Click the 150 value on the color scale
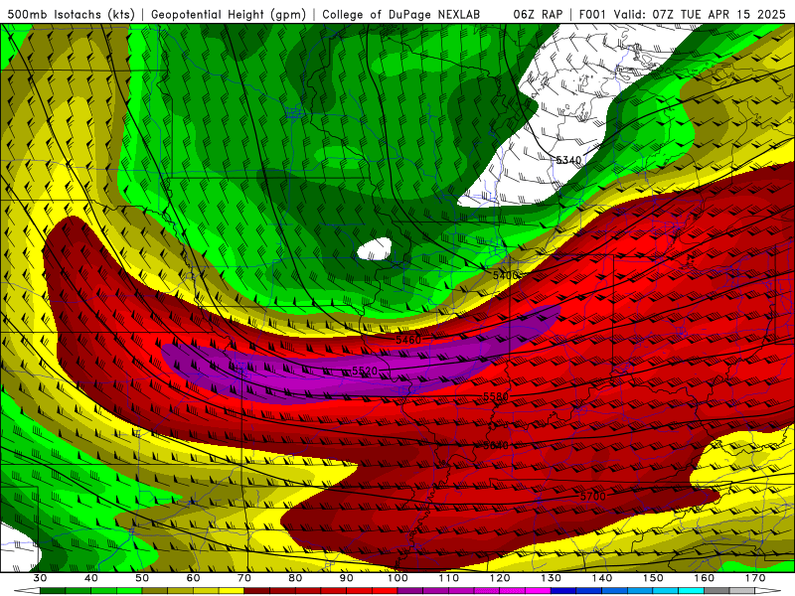The width and height of the screenshot is (795, 596). pyautogui.click(x=654, y=578)
